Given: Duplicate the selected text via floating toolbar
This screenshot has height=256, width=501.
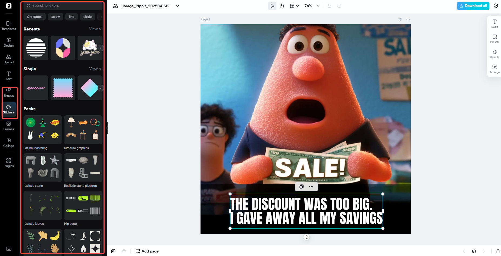Looking at the screenshot, I should [302, 186].
